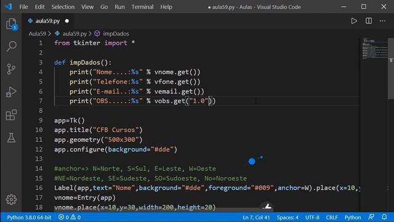Open the Manage gear icon
Image resolution: width=394 pixels, height=222 pixels.
pyautogui.click(x=11, y=199)
